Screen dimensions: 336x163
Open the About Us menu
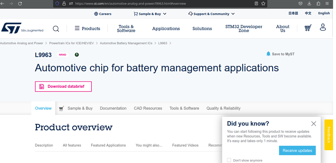[x=283, y=29]
